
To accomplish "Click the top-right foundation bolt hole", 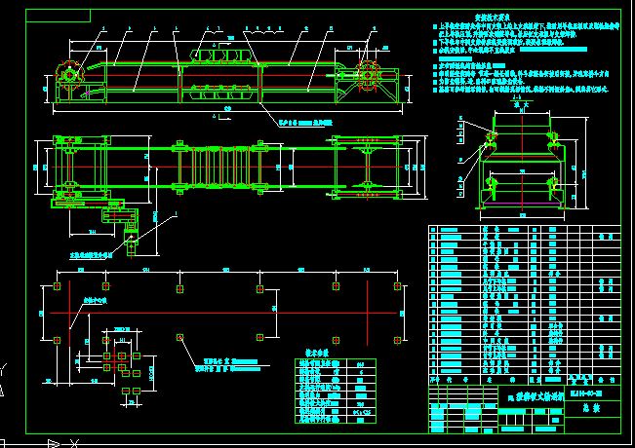I will 397,286.
